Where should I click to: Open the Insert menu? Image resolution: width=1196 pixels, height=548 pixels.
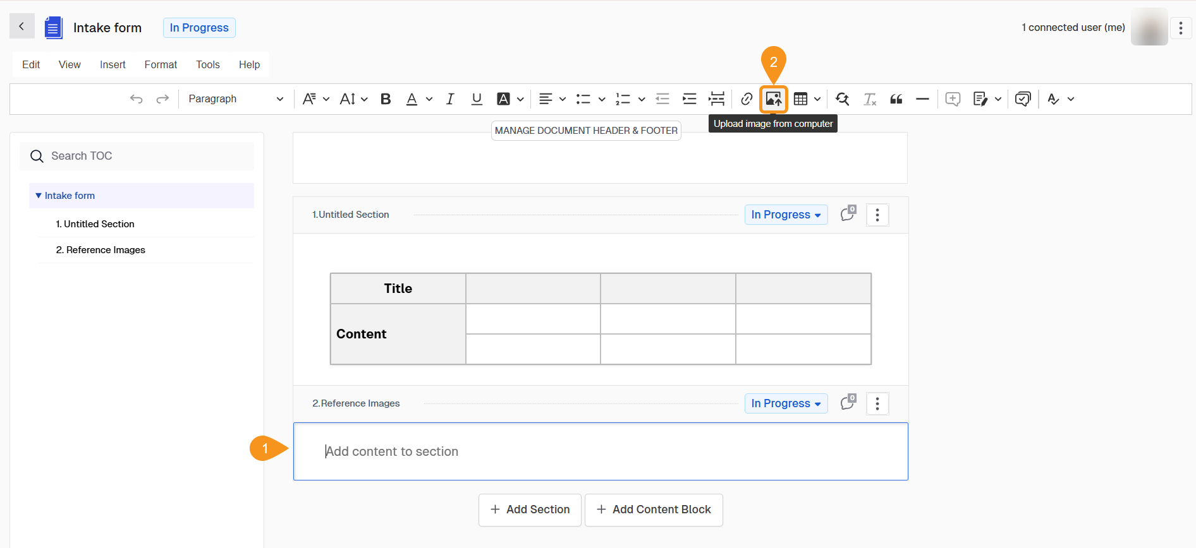113,64
